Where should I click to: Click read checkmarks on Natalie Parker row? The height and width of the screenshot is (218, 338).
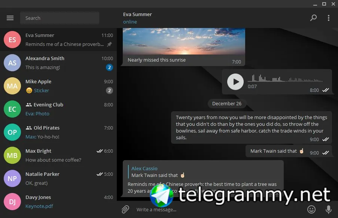pos(100,174)
